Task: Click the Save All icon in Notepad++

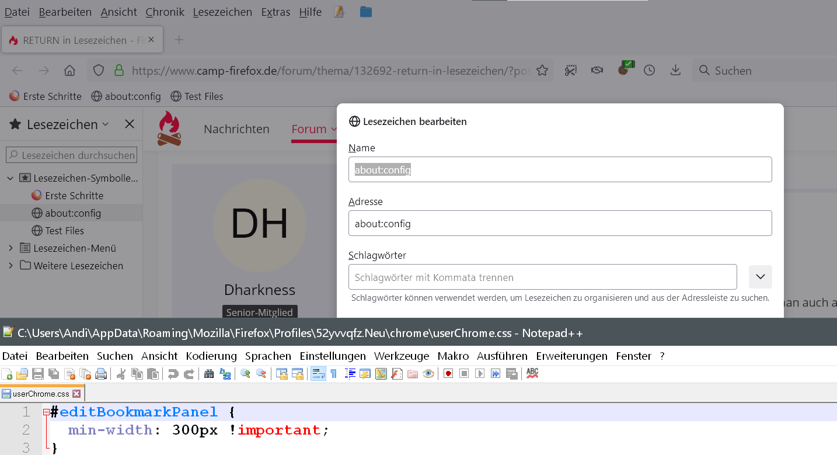Action: 54,374
